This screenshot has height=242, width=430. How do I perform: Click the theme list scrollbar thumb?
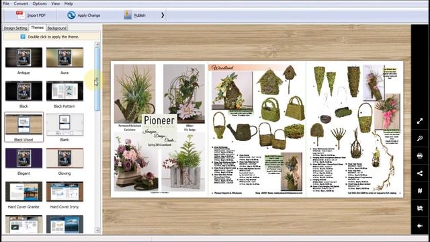click(97, 79)
